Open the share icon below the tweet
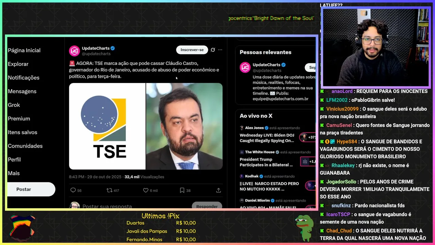 click(x=219, y=190)
